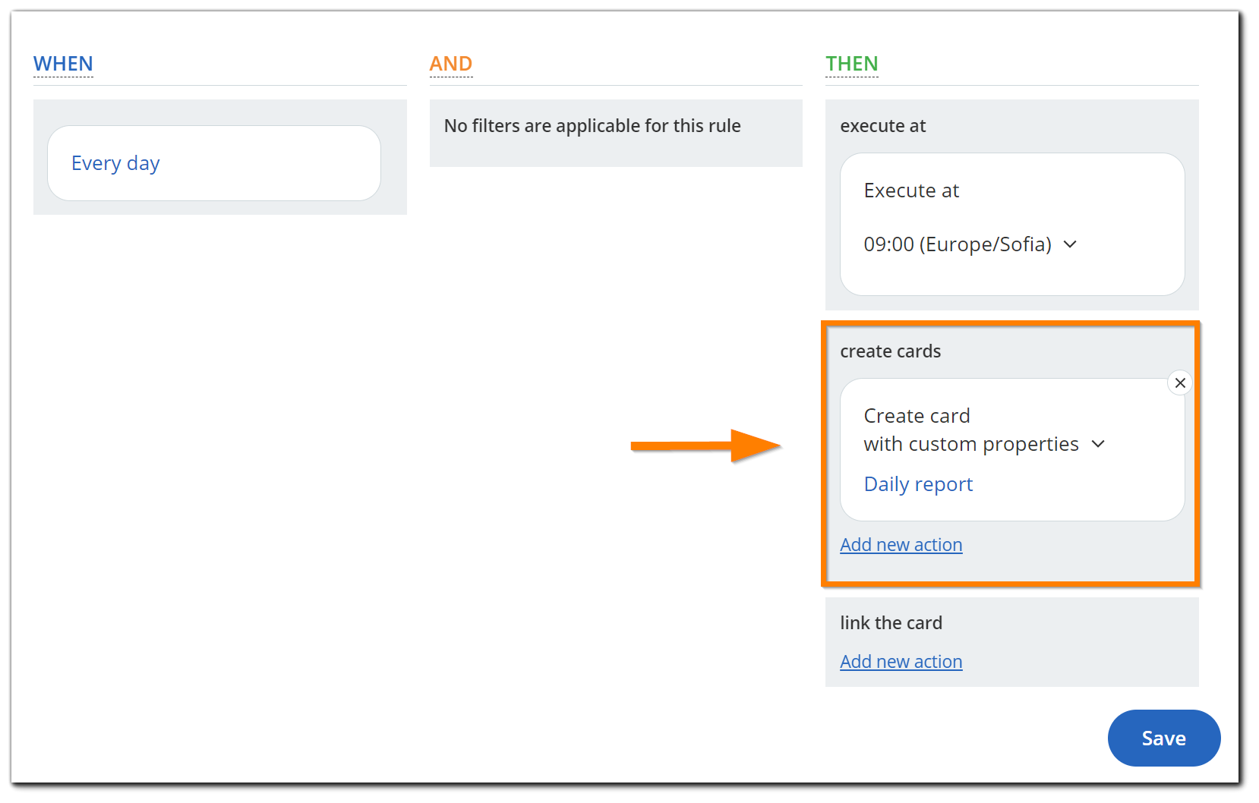The height and width of the screenshot is (803, 1259).
Task: Select the Every day trigger
Action: 115,163
